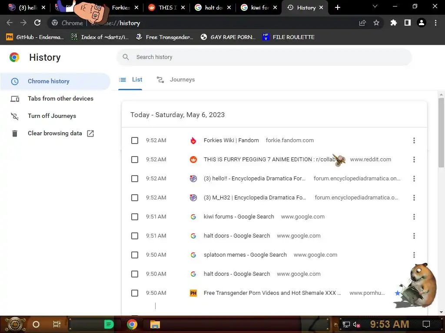Open Task View on the taskbar
This screenshot has height=333, width=445.
tap(57, 324)
